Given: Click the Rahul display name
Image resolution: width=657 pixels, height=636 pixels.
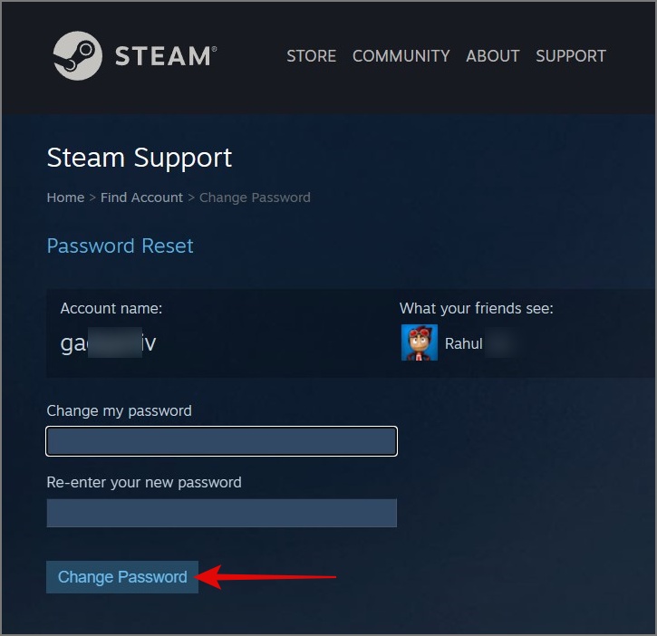Looking at the screenshot, I should 463,343.
